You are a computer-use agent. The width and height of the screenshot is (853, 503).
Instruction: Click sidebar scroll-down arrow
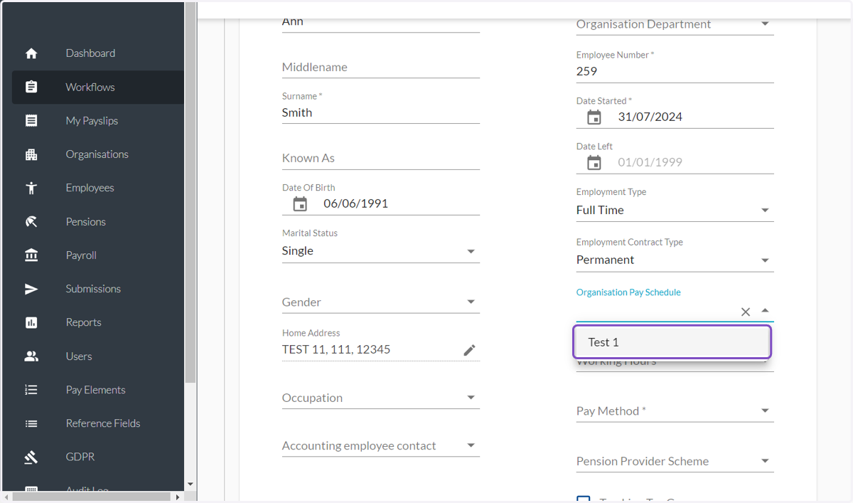pyautogui.click(x=190, y=485)
